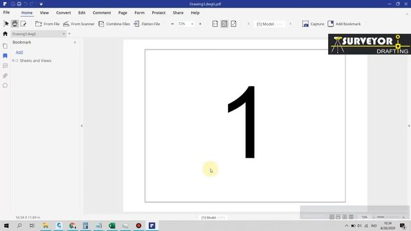Collapse the left side panel arrow

tap(82, 126)
